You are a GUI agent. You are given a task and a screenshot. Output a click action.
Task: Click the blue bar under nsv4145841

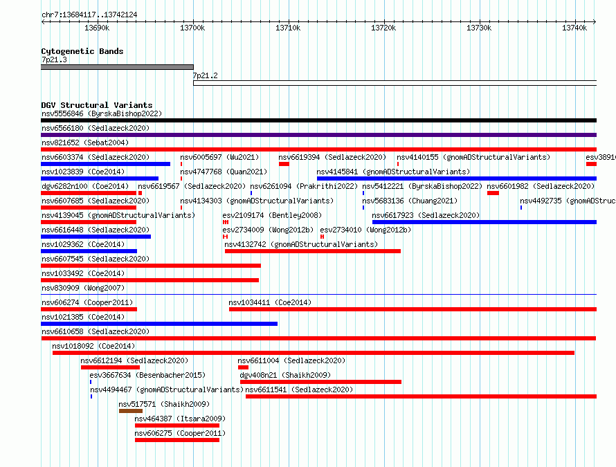click(457, 178)
